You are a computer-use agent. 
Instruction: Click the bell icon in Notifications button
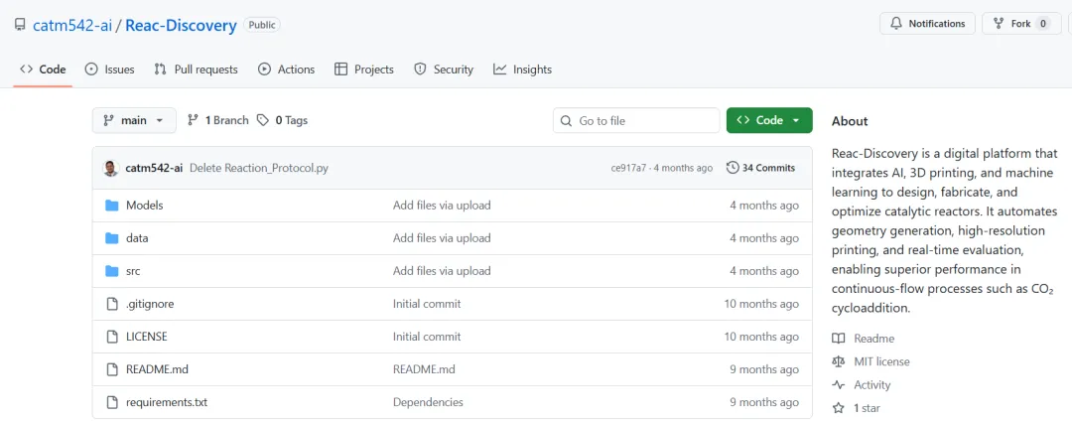point(896,24)
